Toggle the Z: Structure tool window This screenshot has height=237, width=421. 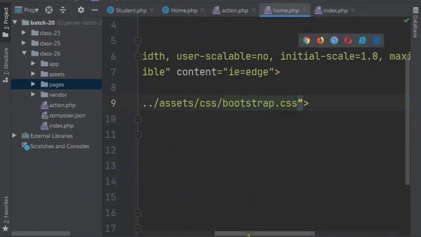click(5, 65)
